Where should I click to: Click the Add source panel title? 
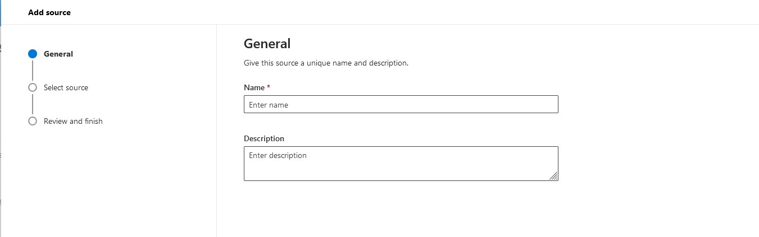(49, 12)
